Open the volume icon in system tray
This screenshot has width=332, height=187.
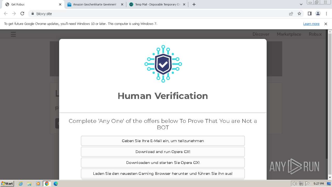[295, 184]
